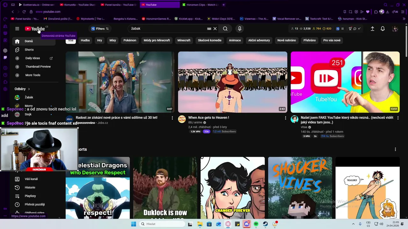
Task: Open Daily Ideas in sidebar
Action: [34, 58]
